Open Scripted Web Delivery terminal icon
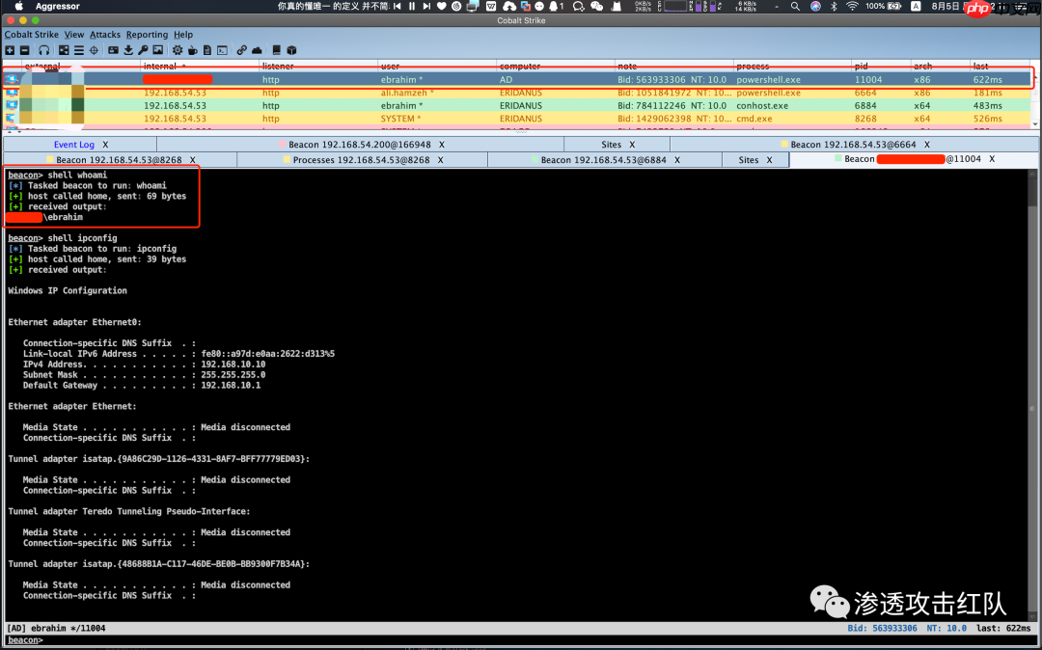The width and height of the screenshot is (1042, 650). pyautogui.click(x=222, y=50)
